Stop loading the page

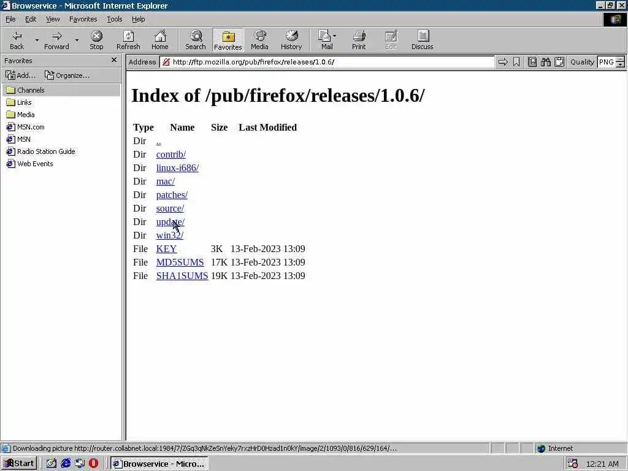pyautogui.click(x=96, y=40)
